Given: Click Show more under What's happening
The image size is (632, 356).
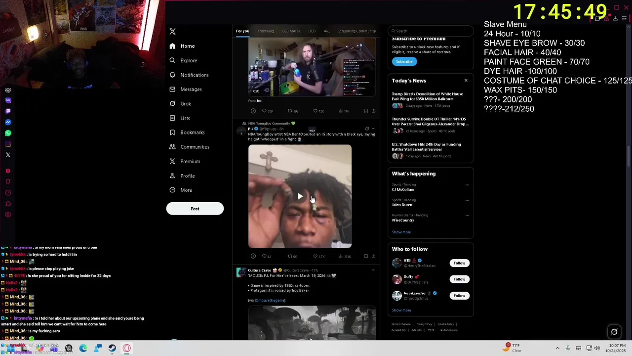Looking at the screenshot, I should click(401, 232).
